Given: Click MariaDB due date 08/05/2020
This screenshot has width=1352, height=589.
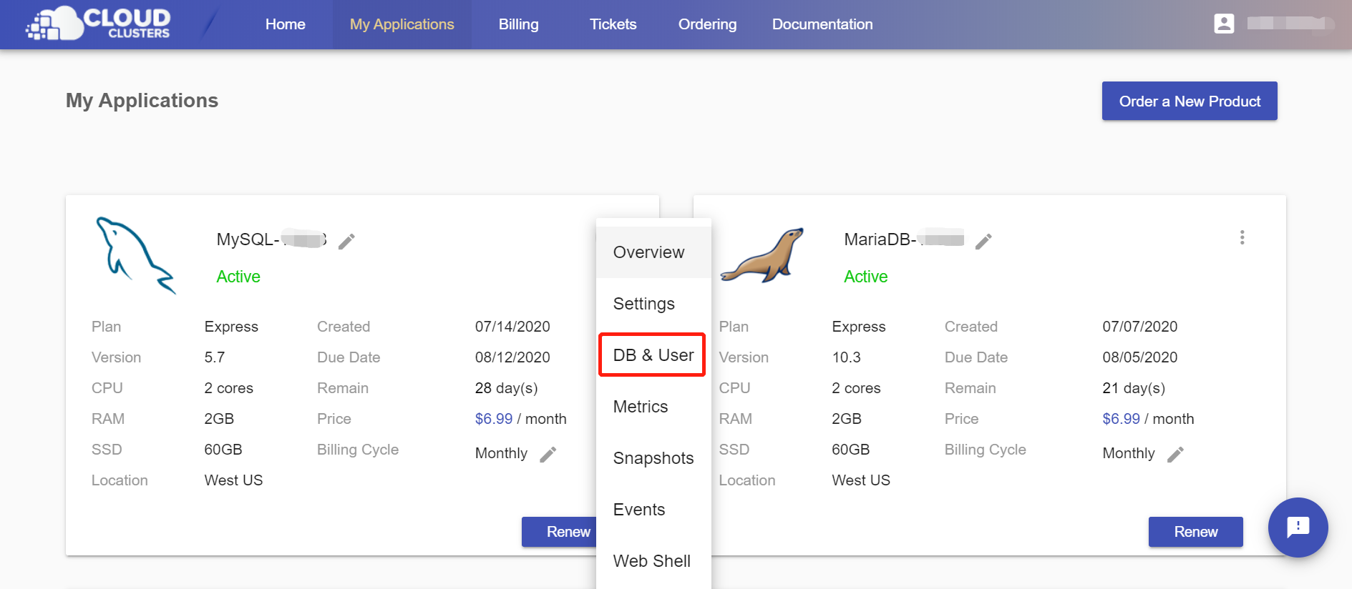Looking at the screenshot, I should pos(1140,357).
